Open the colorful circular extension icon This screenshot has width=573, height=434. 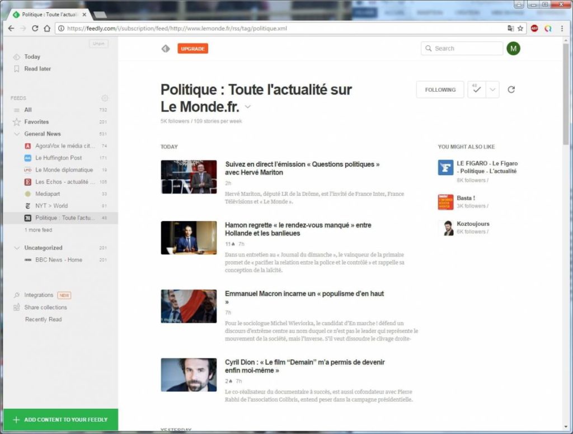point(548,29)
